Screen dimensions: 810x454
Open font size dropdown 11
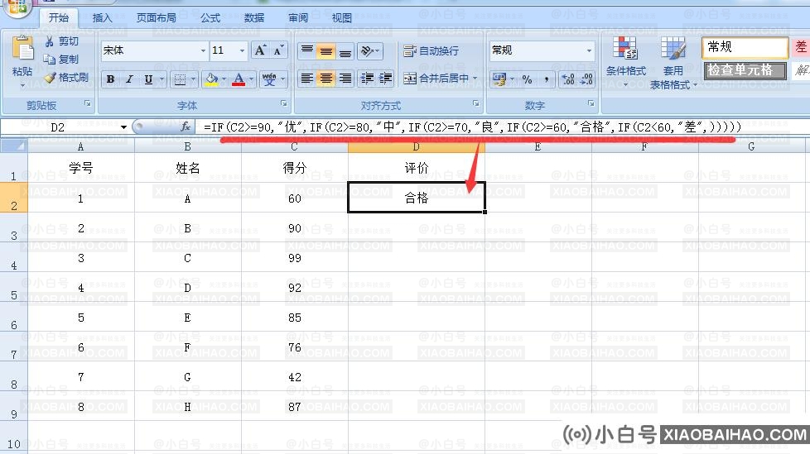(242, 50)
